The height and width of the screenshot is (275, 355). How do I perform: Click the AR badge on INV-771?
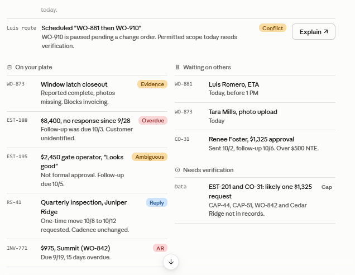point(160,248)
